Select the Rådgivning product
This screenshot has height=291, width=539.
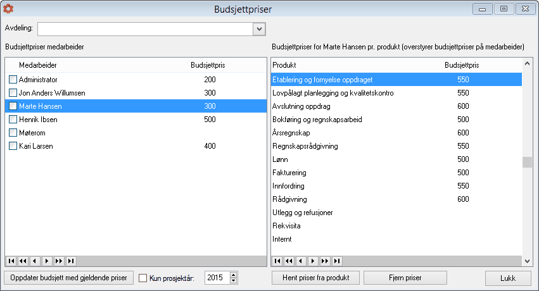(x=289, y=199)
